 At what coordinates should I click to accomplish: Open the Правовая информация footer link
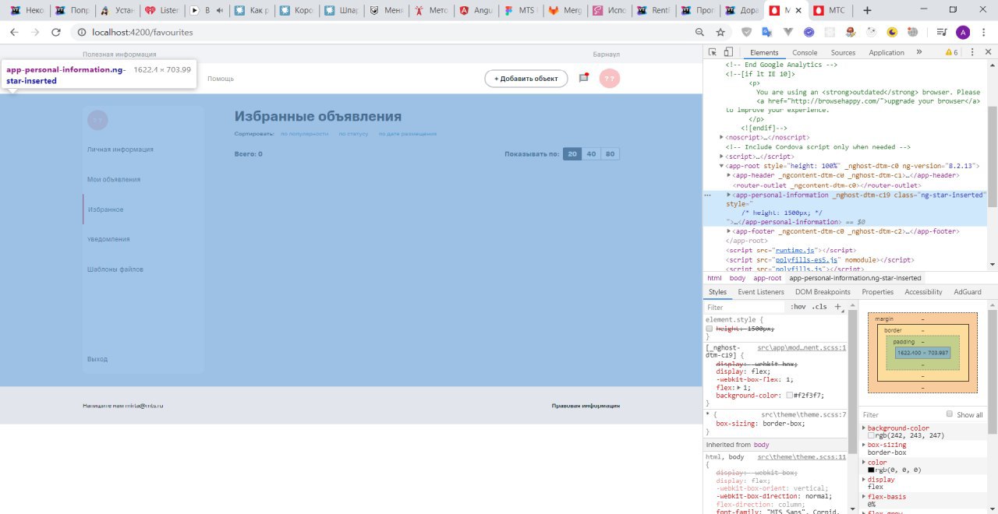(x=586, y=406)
